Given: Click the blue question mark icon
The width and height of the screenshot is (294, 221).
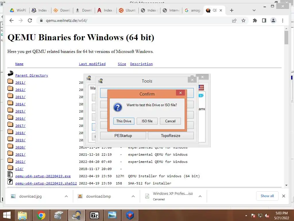Looking at the screenshot, I should 118,107.
